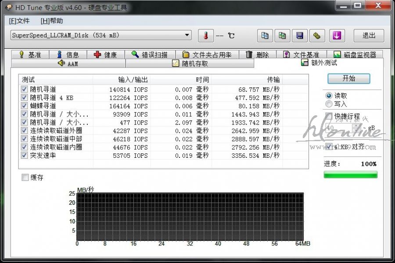Click the green progress bar
The image size is (395, 263).
(350, 174)
